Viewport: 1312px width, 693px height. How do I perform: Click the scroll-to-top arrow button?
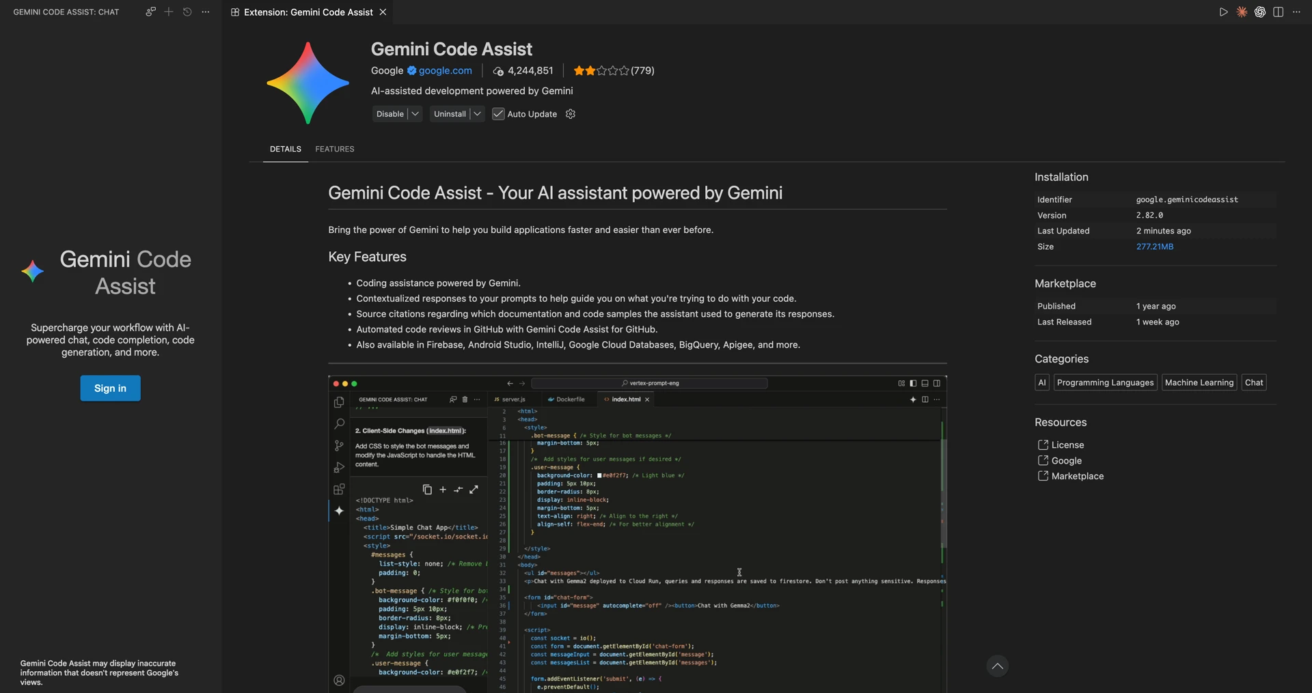[x=998, y=666]
